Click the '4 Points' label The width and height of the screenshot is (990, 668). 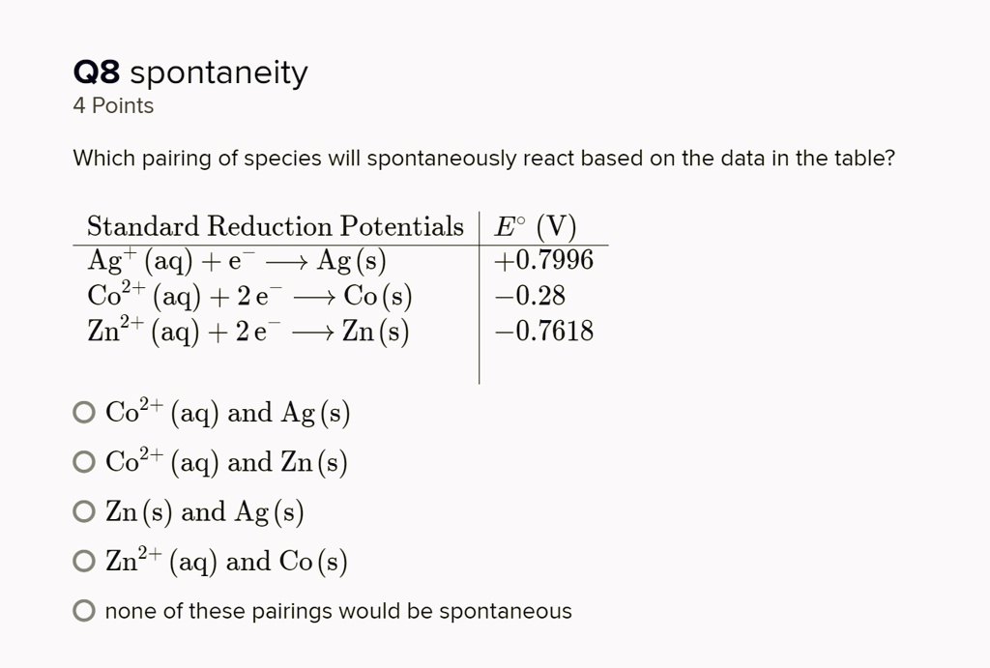pyautogui.click(x=113, y=105)
